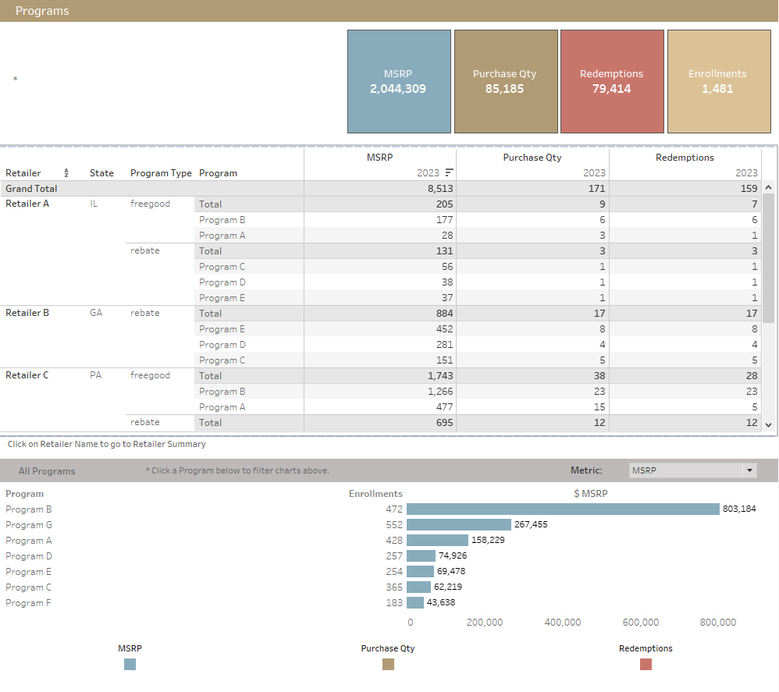Select the MSRP summary tile

(399, 82)
